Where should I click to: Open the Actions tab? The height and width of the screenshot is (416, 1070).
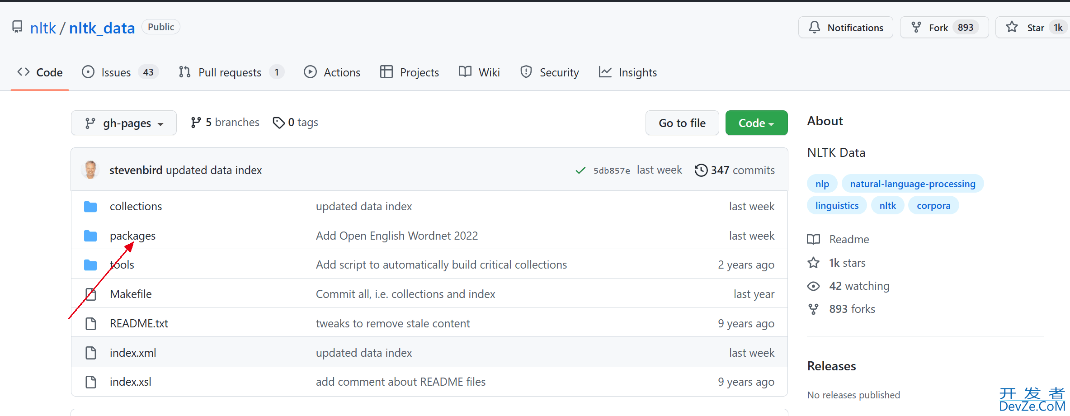pyautogui.click(x=332, y=72)
